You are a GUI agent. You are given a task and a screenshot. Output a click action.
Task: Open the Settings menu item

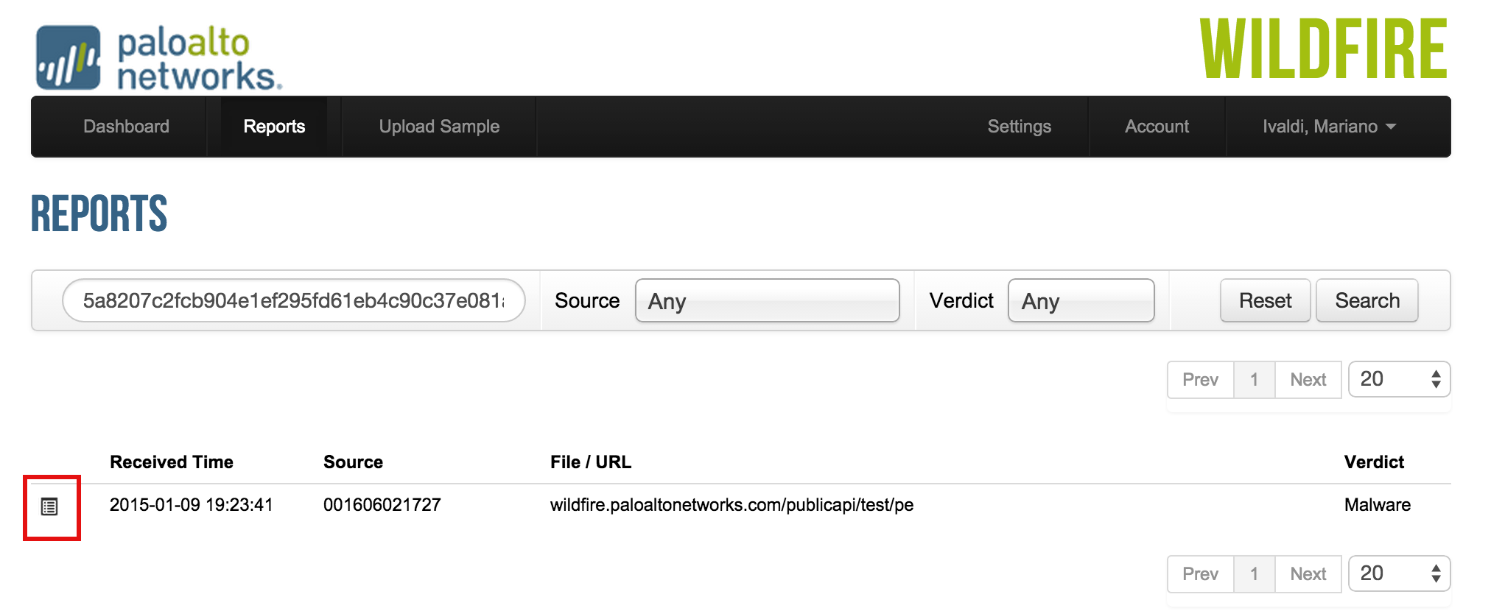(x=1019, y=127)
